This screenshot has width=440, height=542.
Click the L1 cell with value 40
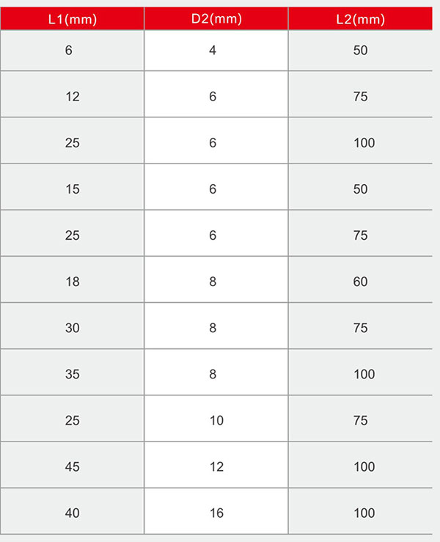[73, 511]
